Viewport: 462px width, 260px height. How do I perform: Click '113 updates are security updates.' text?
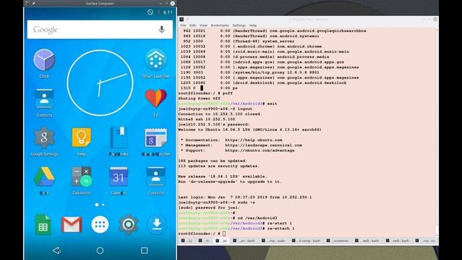pyautogui.click(x=219, y=166)
